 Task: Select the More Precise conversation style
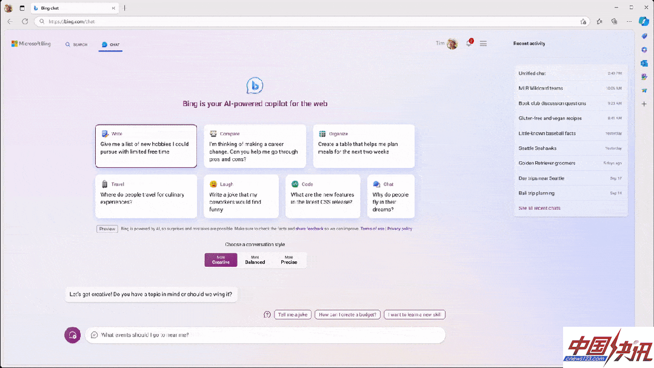289,260
